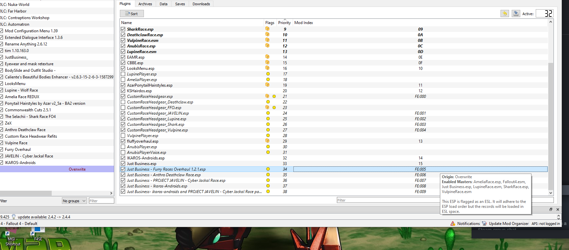Viewport: 569px width, 250px height.
Task: Open the No groups dropdown
Action: [x=74, y=201]
